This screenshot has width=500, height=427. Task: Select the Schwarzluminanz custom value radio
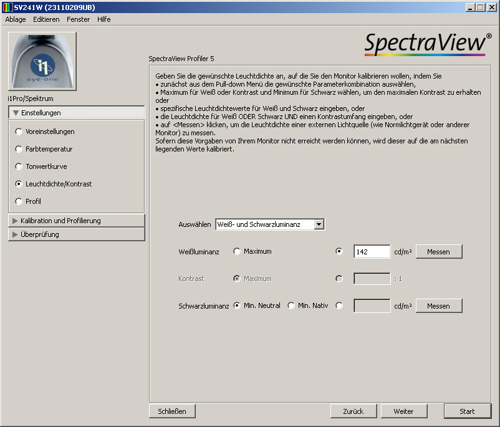pos(339,305)
